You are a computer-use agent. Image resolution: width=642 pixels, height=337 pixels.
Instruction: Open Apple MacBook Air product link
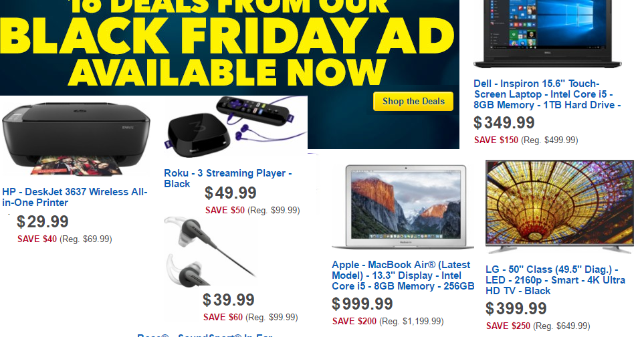tap(403, 275)
